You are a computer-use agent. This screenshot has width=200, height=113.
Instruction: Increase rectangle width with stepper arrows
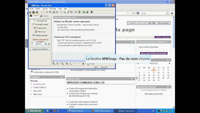coord(37,43)
